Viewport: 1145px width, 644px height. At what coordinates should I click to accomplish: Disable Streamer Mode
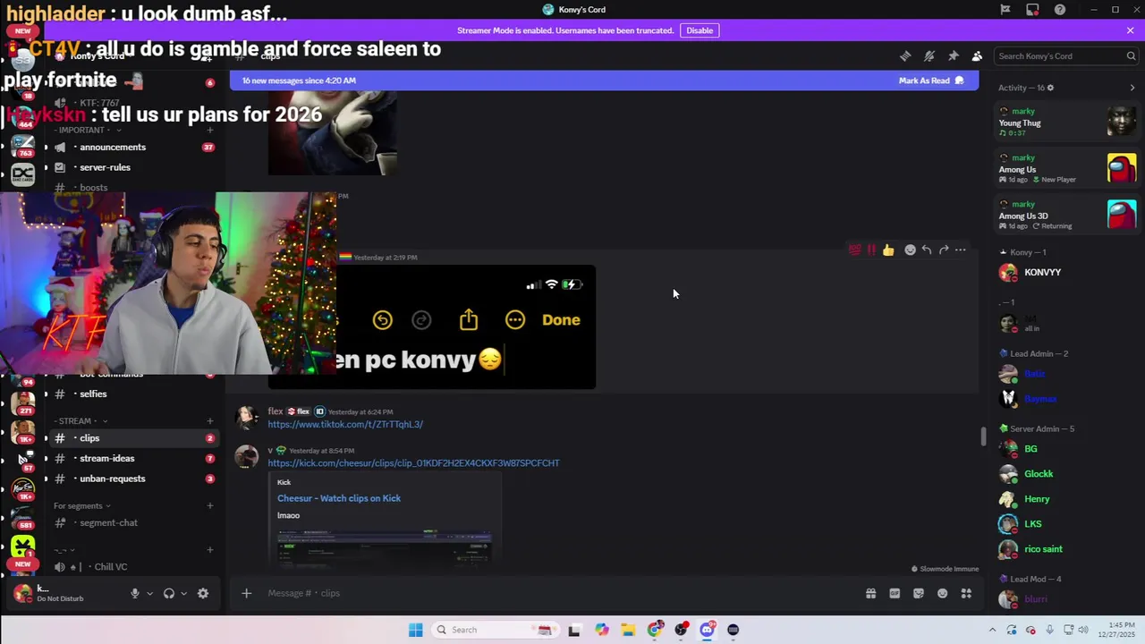click(700, 30)
